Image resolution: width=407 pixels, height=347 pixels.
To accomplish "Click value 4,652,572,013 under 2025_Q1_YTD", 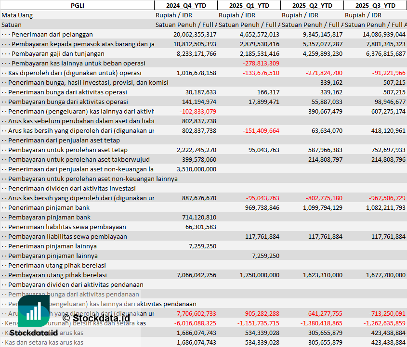I will point(260,35).
